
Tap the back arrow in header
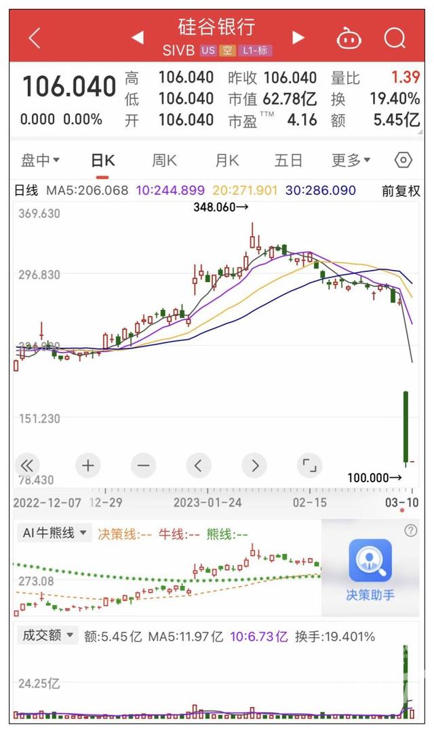[35, 38]
